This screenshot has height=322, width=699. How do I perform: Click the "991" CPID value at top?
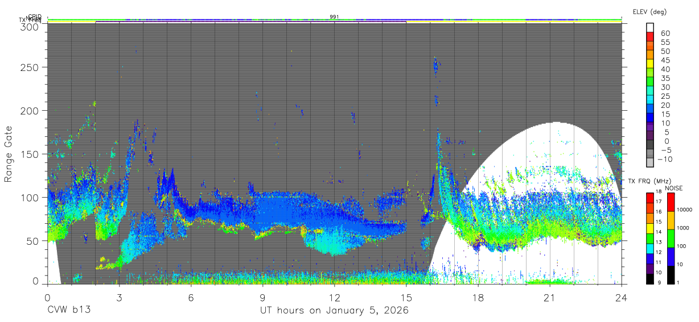[x=335, y=17]
